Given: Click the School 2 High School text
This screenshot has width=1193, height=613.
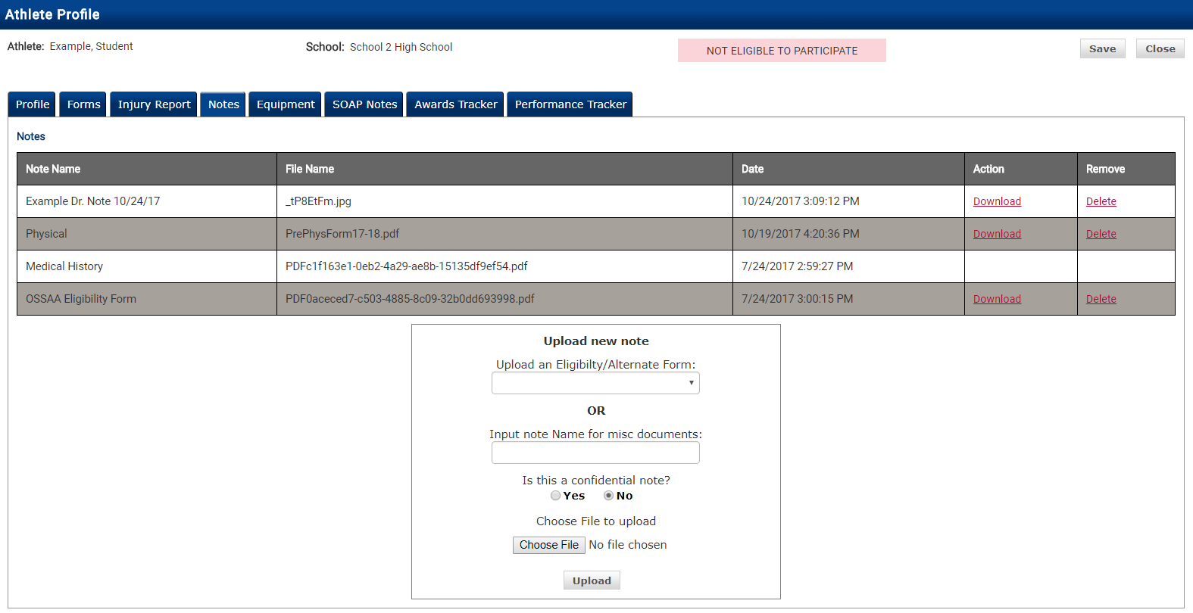Looking at the screenshot, I should (401, 47).
